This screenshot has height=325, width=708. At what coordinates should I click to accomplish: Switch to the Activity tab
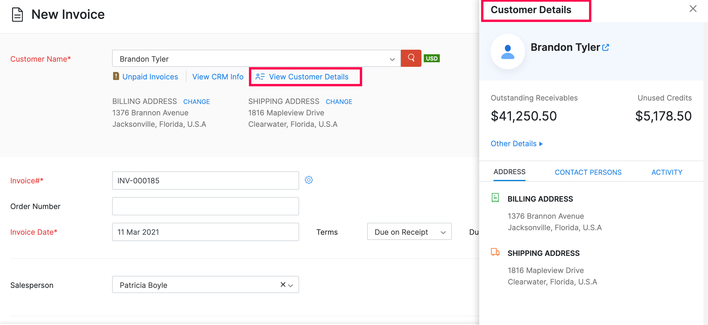coord(667,172)
